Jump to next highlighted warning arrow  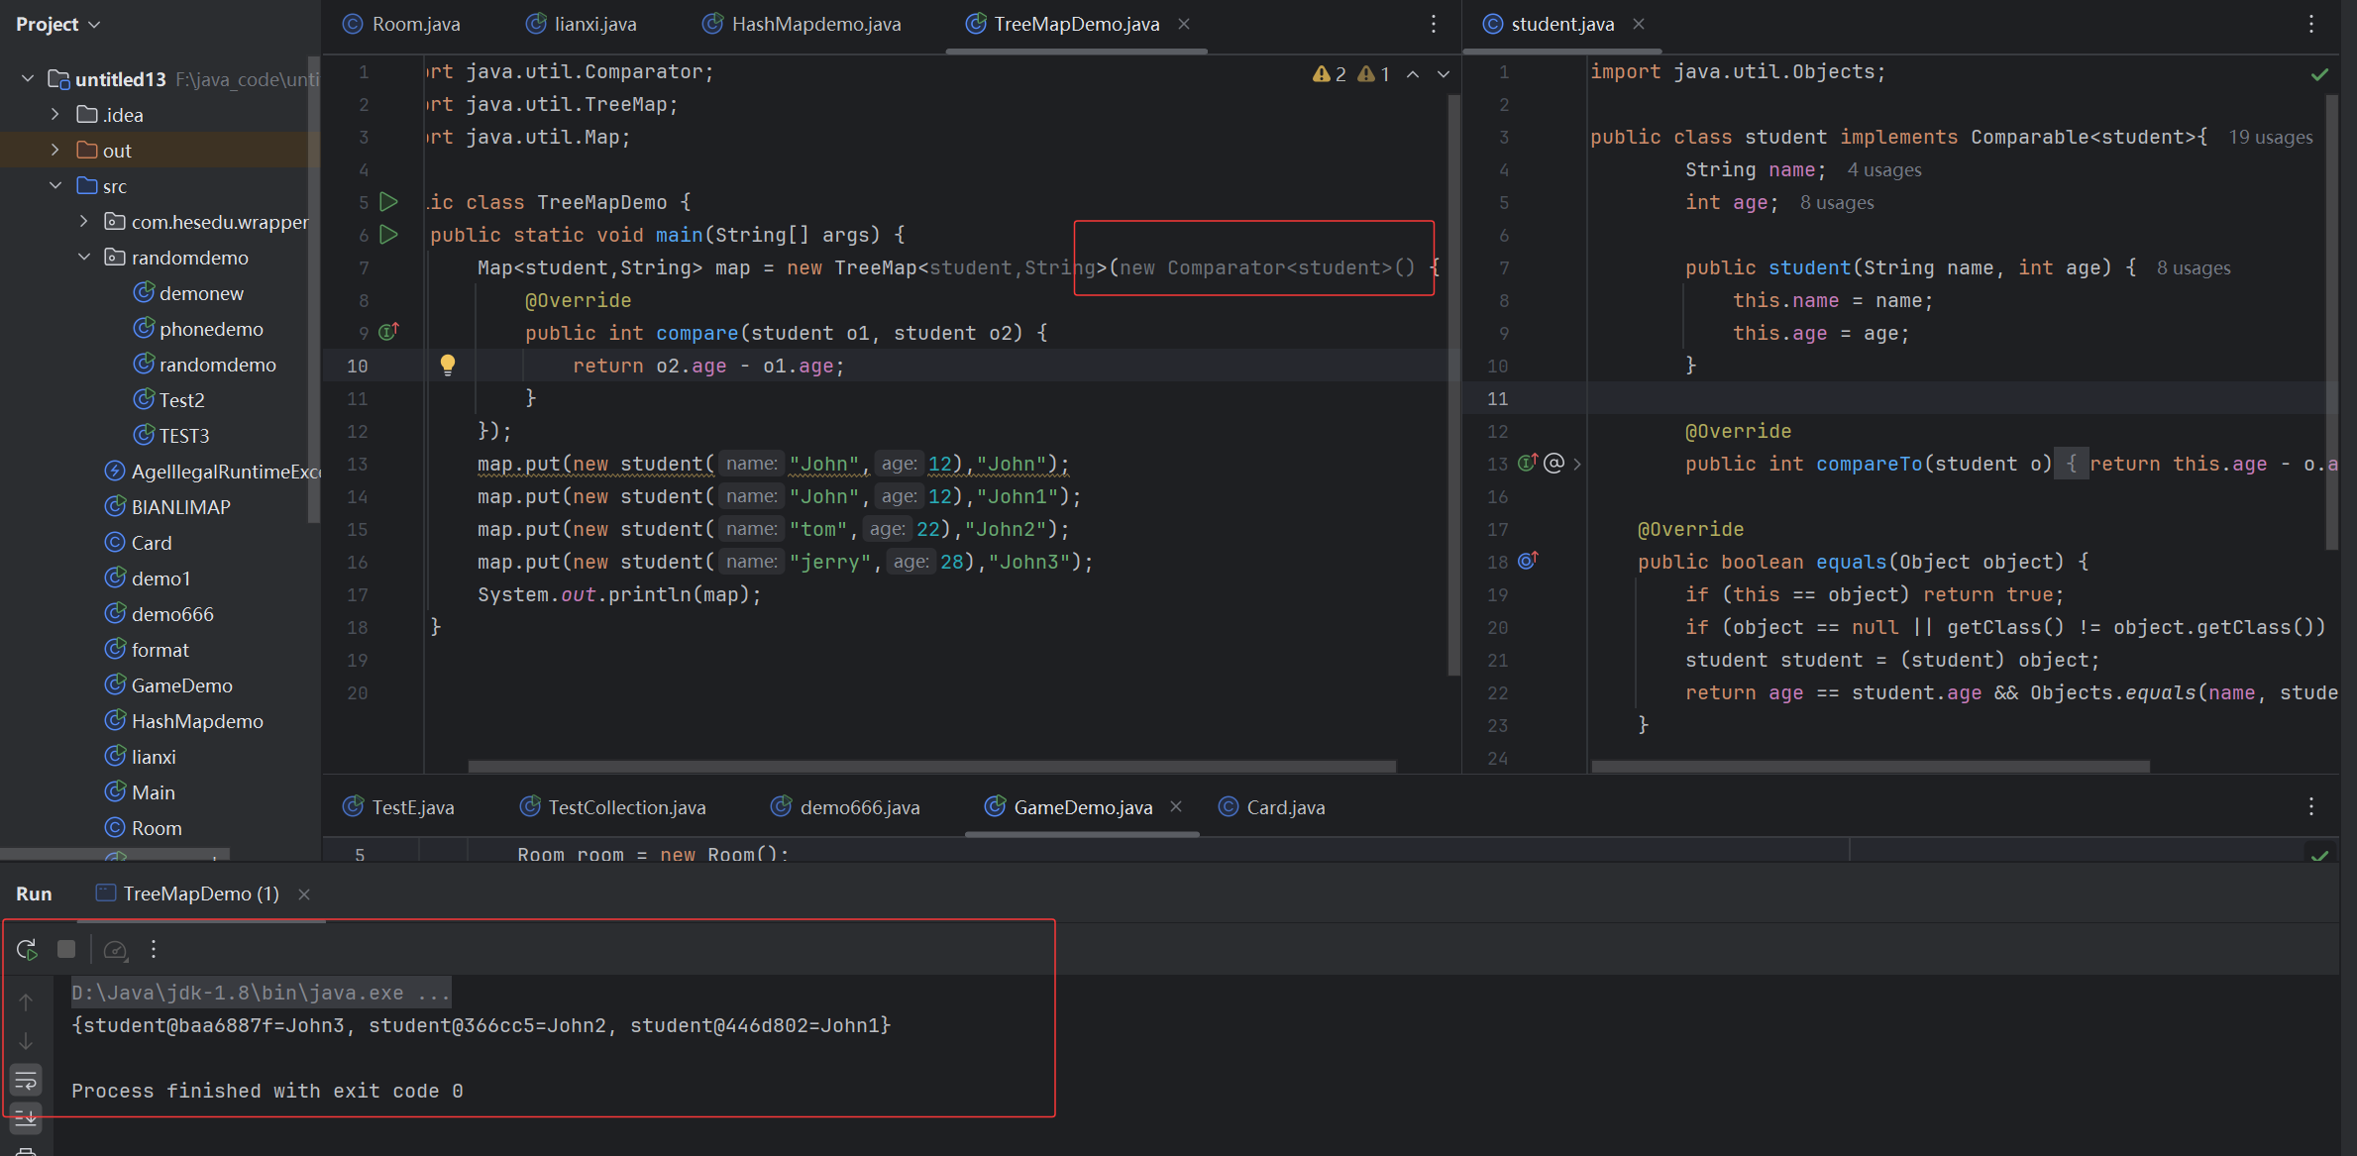1444,74
